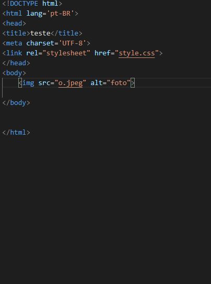Screen dimensions: 211x284
Task: Click the style.css link in href
Action: pos(137,53)
